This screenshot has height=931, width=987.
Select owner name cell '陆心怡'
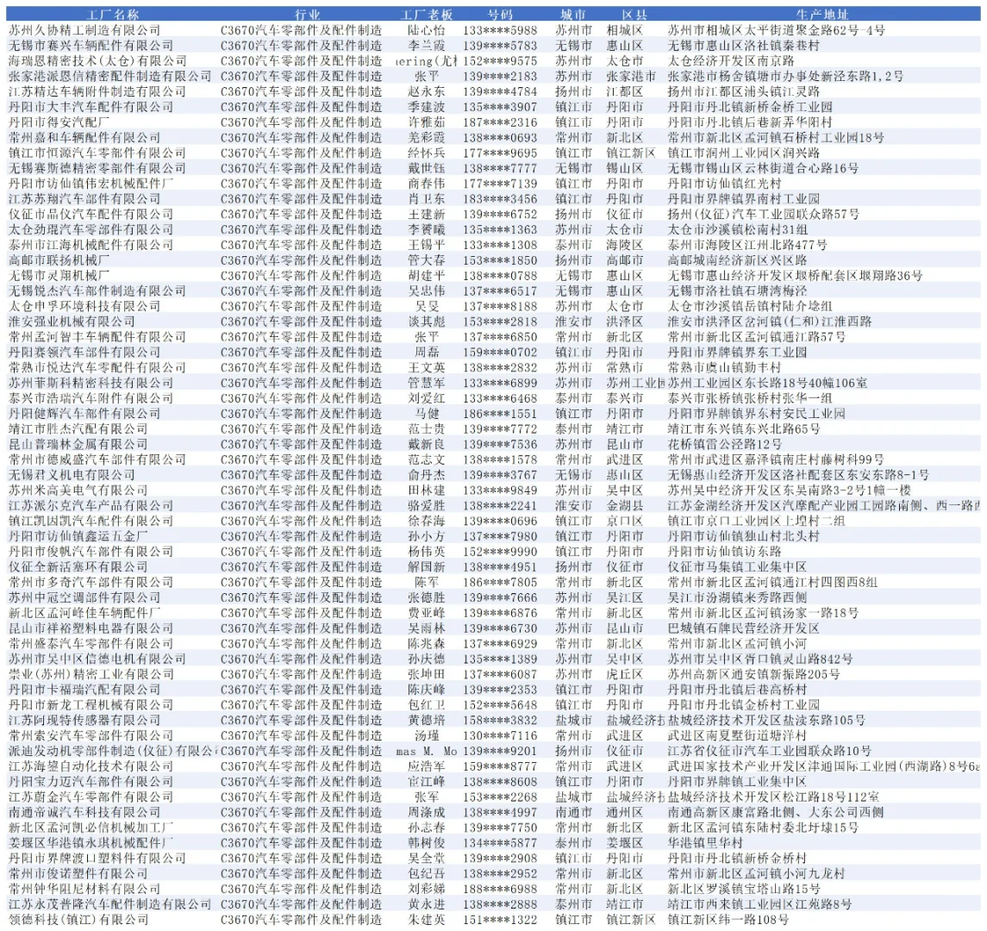426,30
